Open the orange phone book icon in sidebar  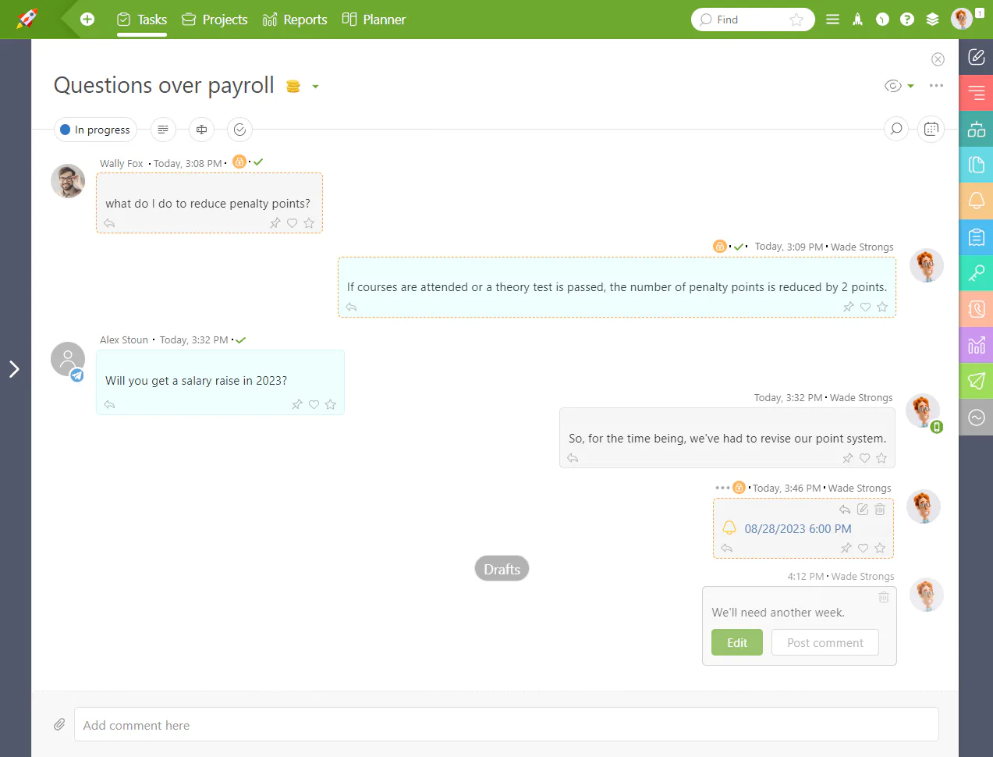(976, 309)
